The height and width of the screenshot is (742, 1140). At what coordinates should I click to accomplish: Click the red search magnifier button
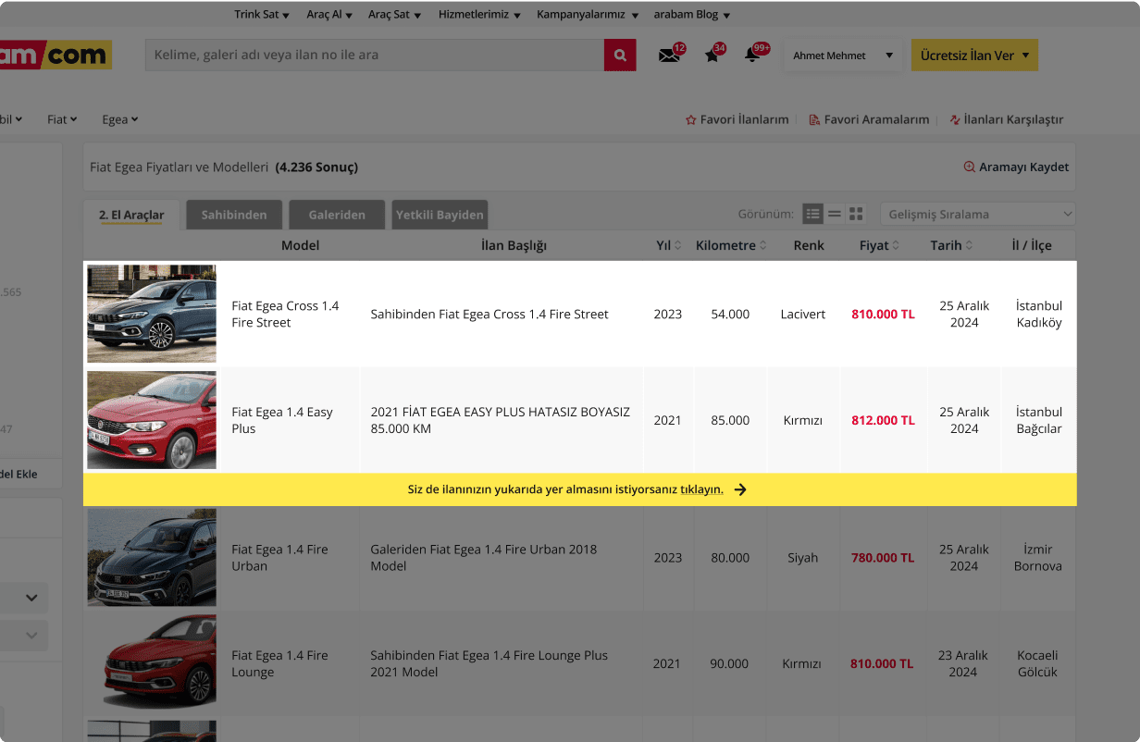click(620, 56)
